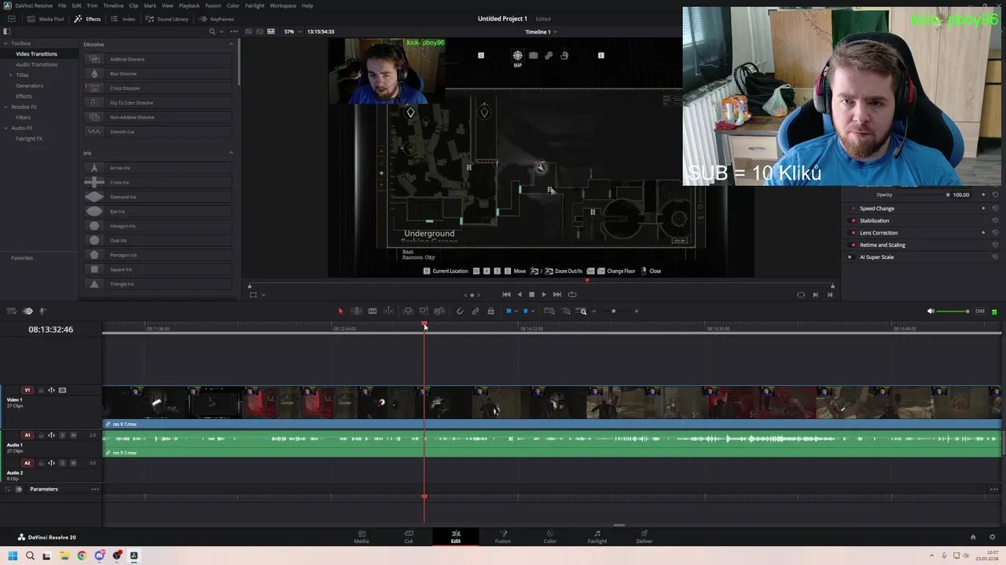Screen dimensions: 1006x565
Task: Switch to the Color page tab
Action: [550, 537]
